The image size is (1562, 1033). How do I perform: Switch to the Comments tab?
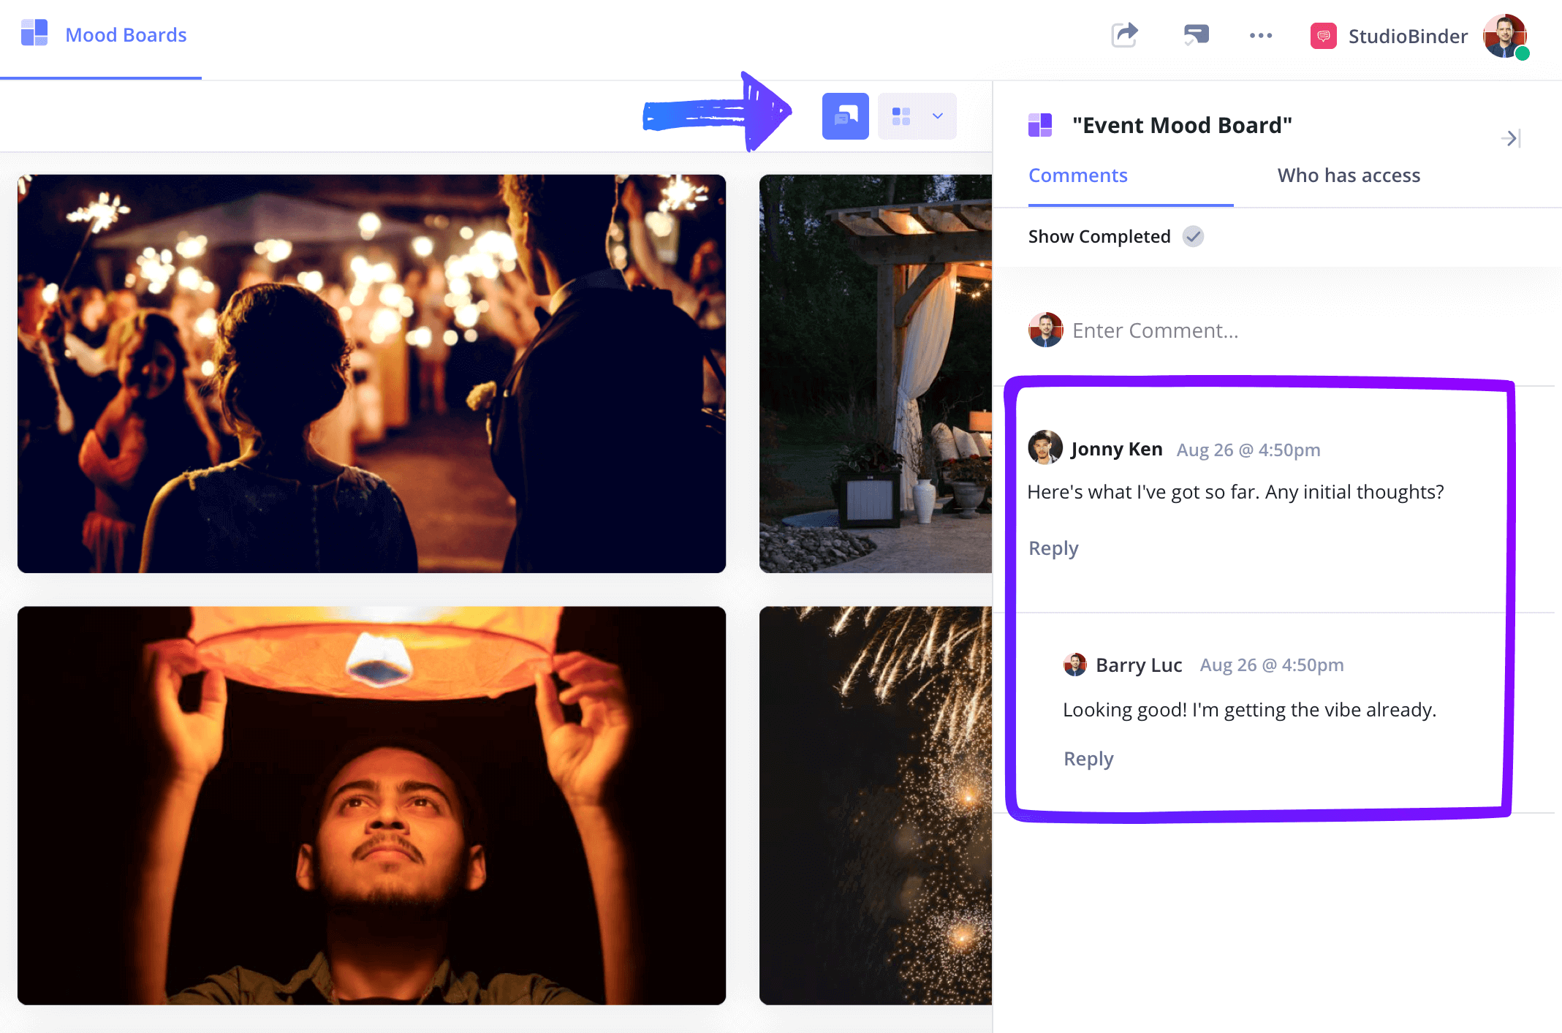coord(1078,175)
